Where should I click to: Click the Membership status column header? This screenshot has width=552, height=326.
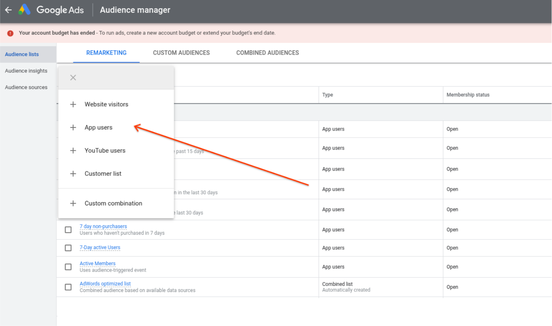(468, 95)
